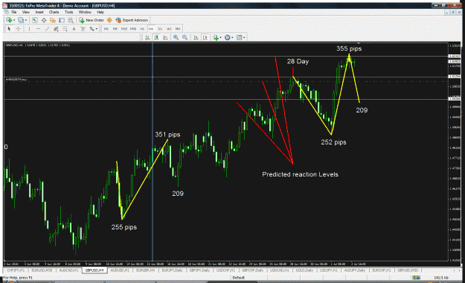465x283 pixels.
Task: Open the Indicators list dropdown
Action: [x=217, y=37]
